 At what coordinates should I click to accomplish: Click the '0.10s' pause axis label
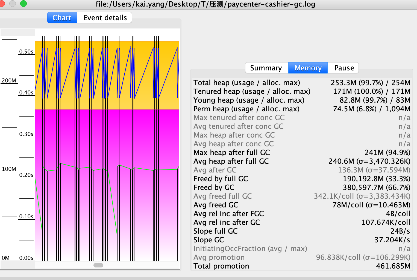[26, 216]
